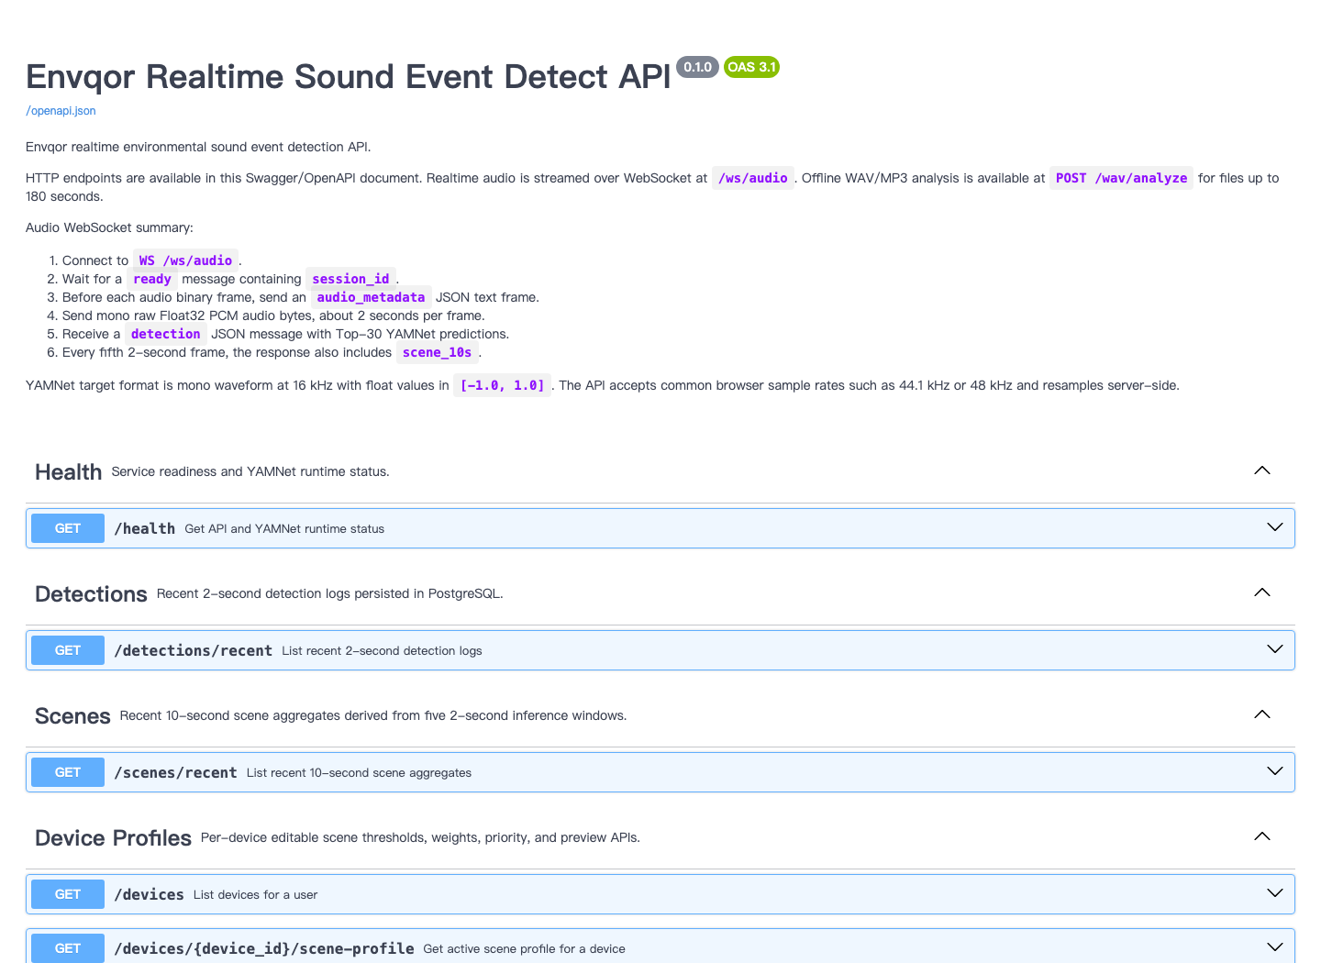Expand the /scenes/recent endpoint arrow
Screen dimensions: 1321x963
[1275, 771]
